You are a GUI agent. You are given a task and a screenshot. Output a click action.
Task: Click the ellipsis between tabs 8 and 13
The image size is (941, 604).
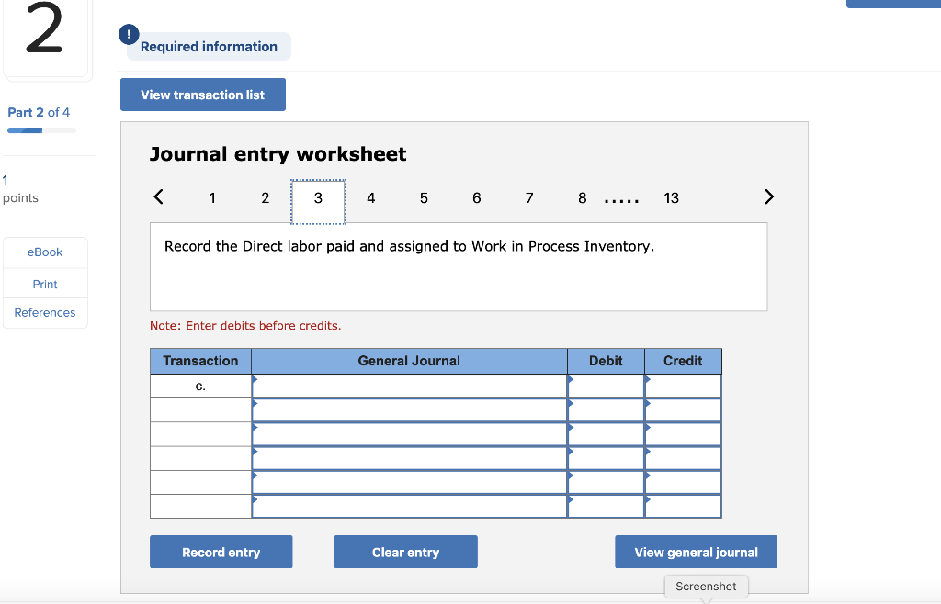pyautogui.click(x=622, y=200)
